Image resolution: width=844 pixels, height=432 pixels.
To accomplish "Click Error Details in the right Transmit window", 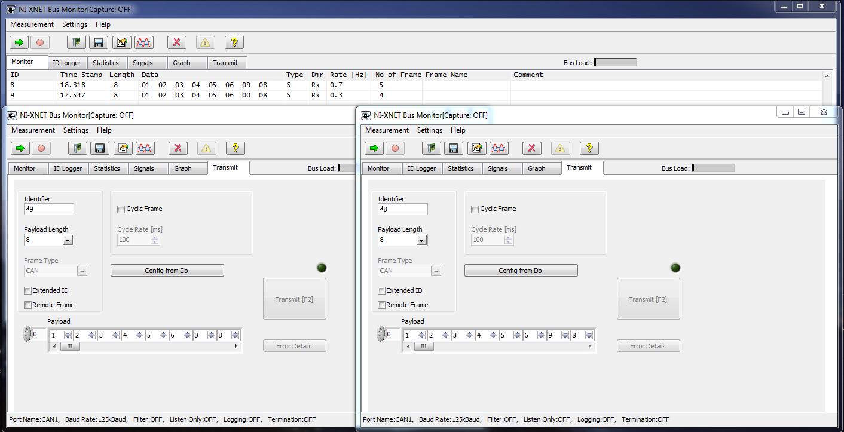I will point(649,346).
